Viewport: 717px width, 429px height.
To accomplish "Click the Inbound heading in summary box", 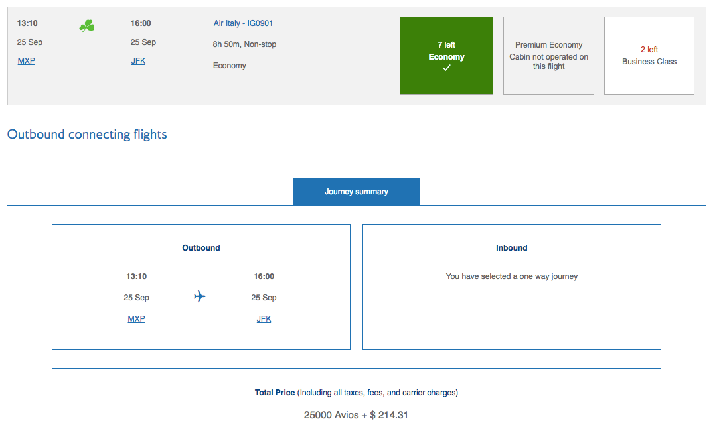I will [x=512, y=247].
